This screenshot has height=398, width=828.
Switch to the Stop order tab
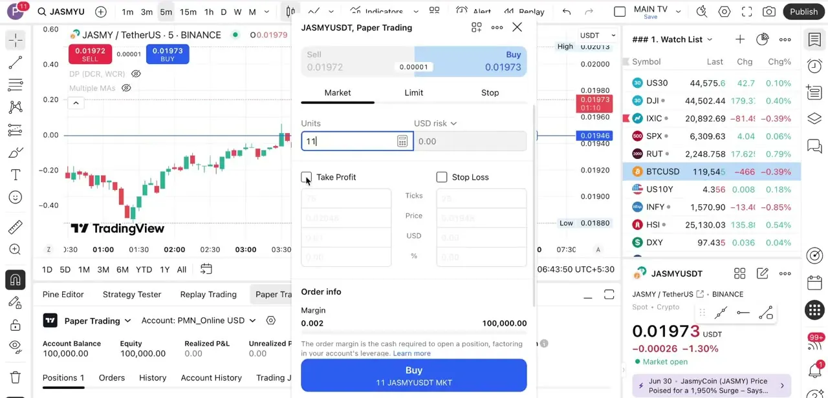(x=490, y=92)
